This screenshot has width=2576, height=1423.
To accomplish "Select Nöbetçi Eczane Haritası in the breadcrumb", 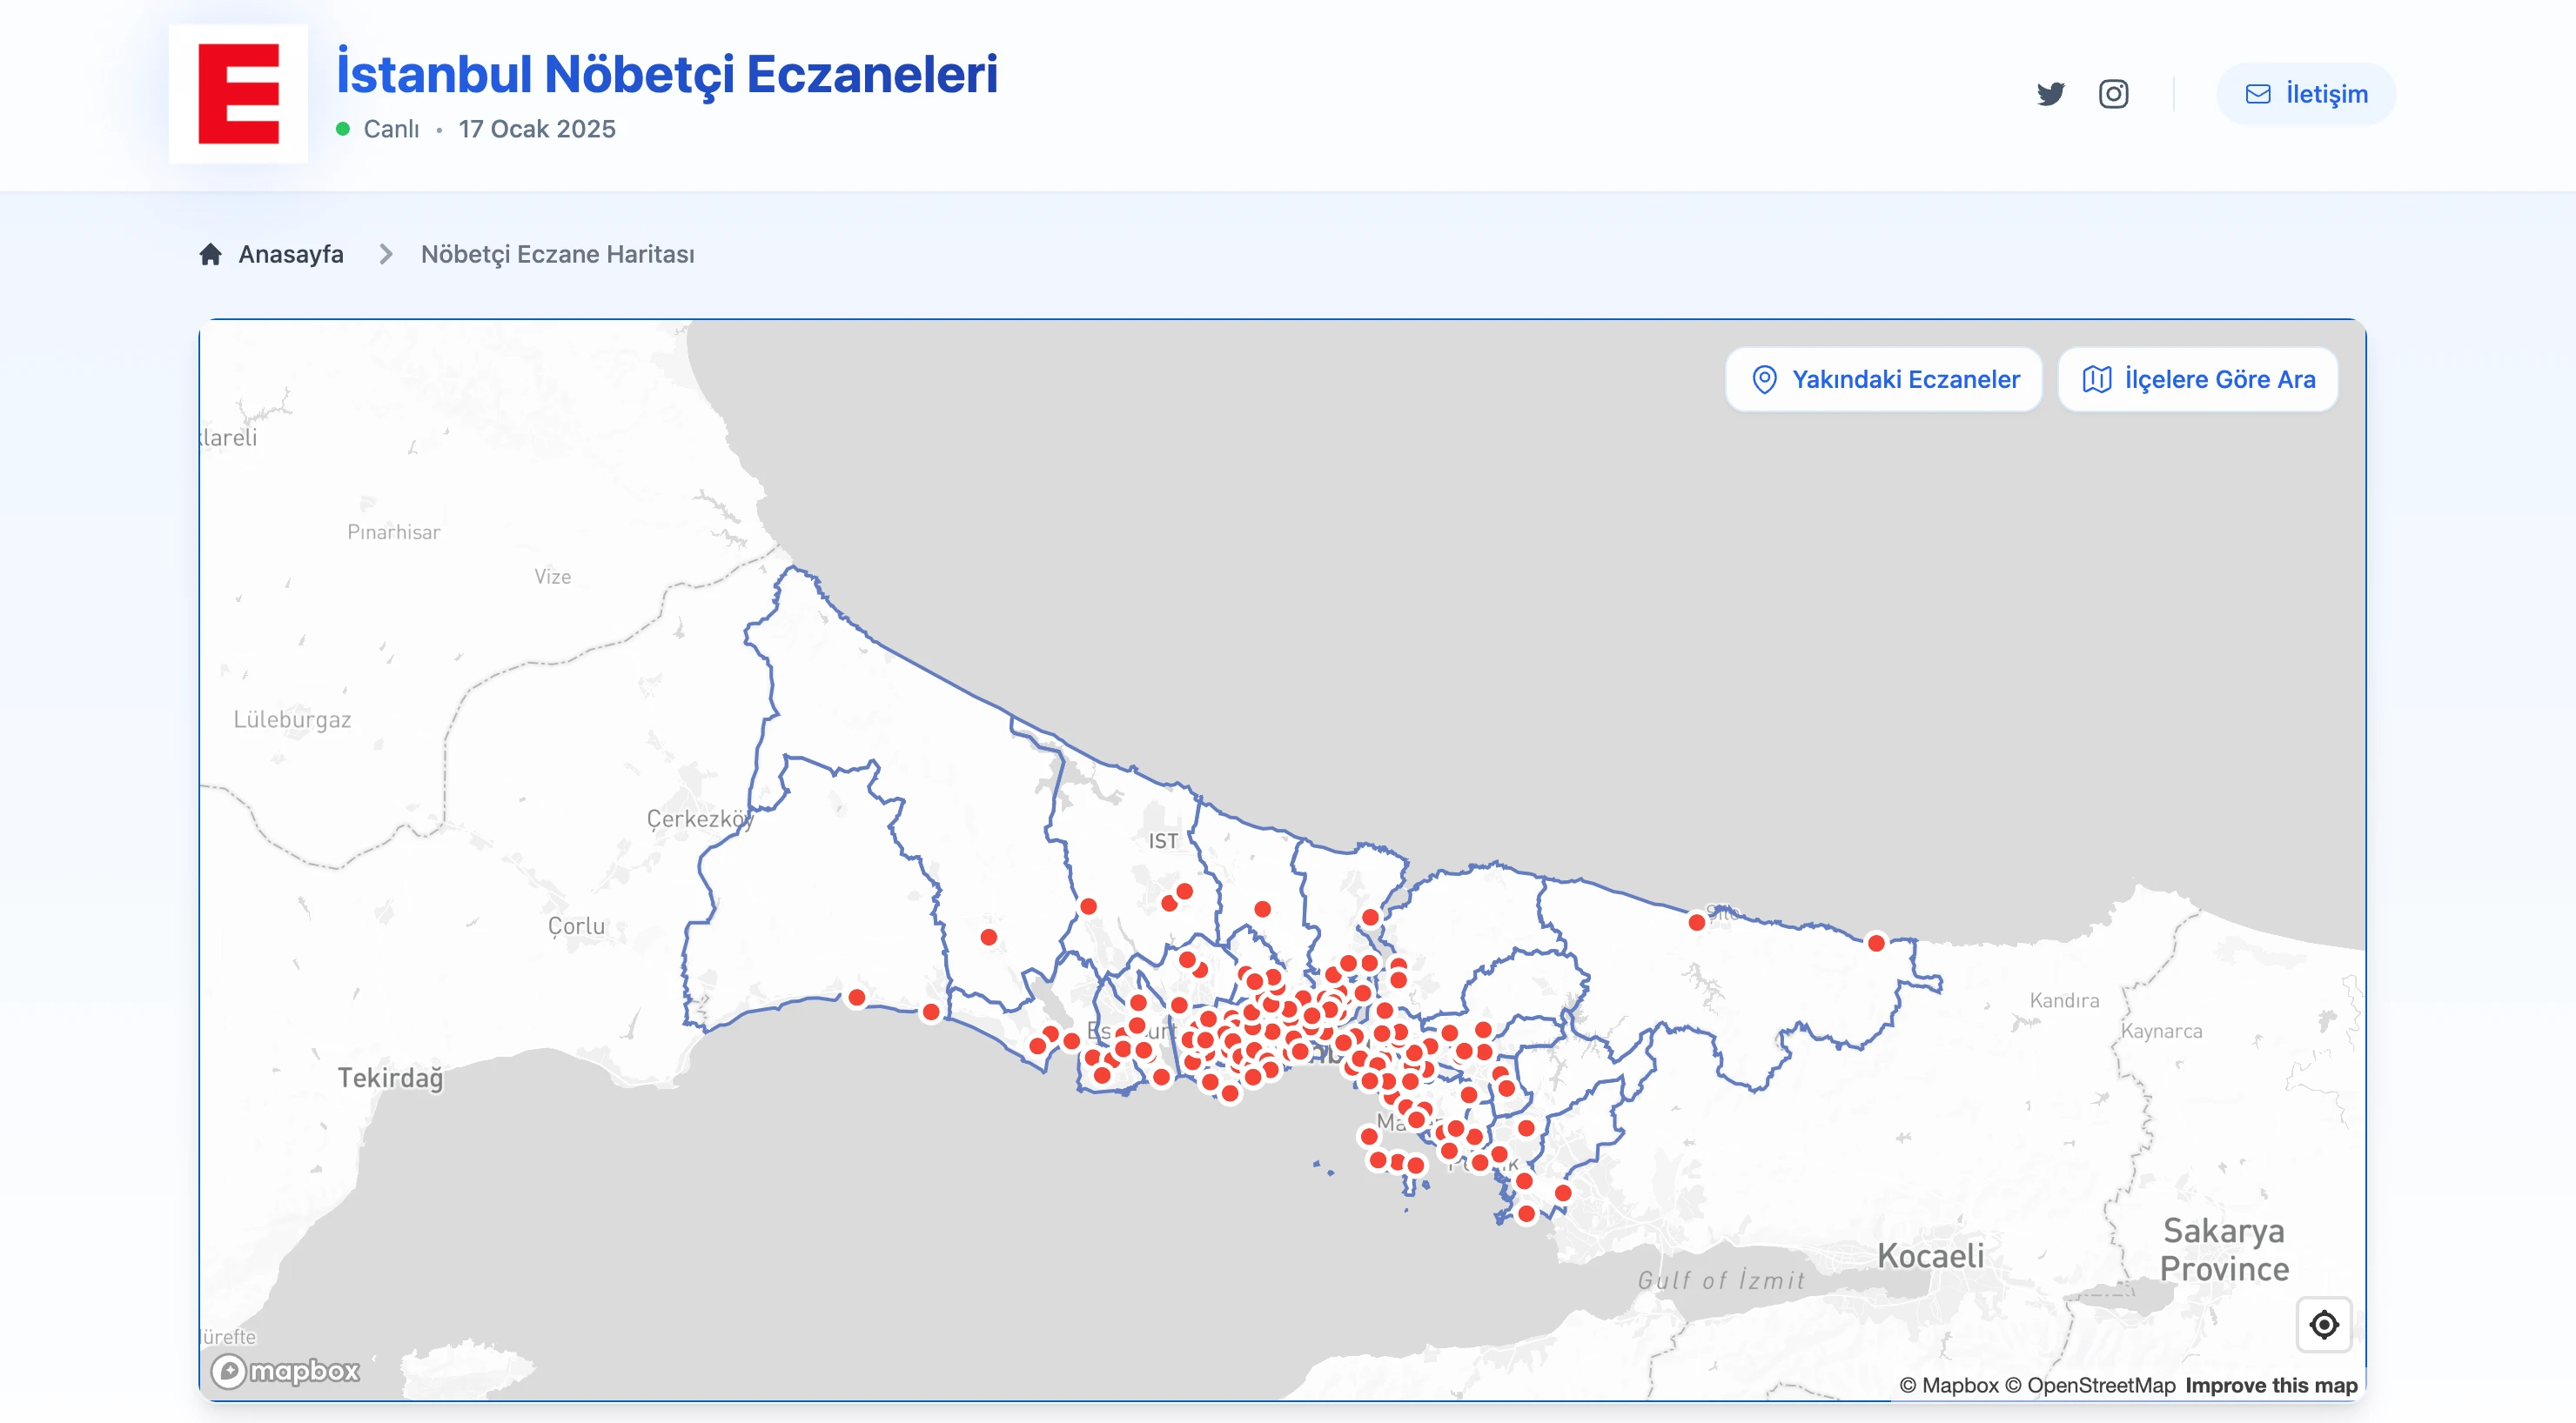I will coord(557,254).
